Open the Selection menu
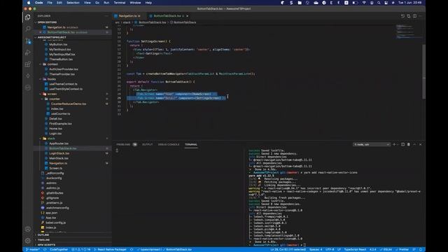The image size is (448, 252). (x=73, y=3)
